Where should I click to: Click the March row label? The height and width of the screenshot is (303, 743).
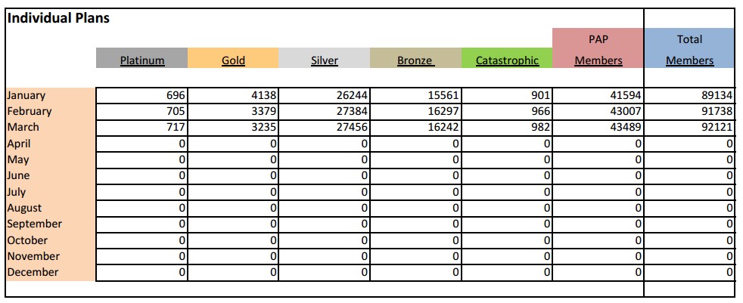coord(23,127)
